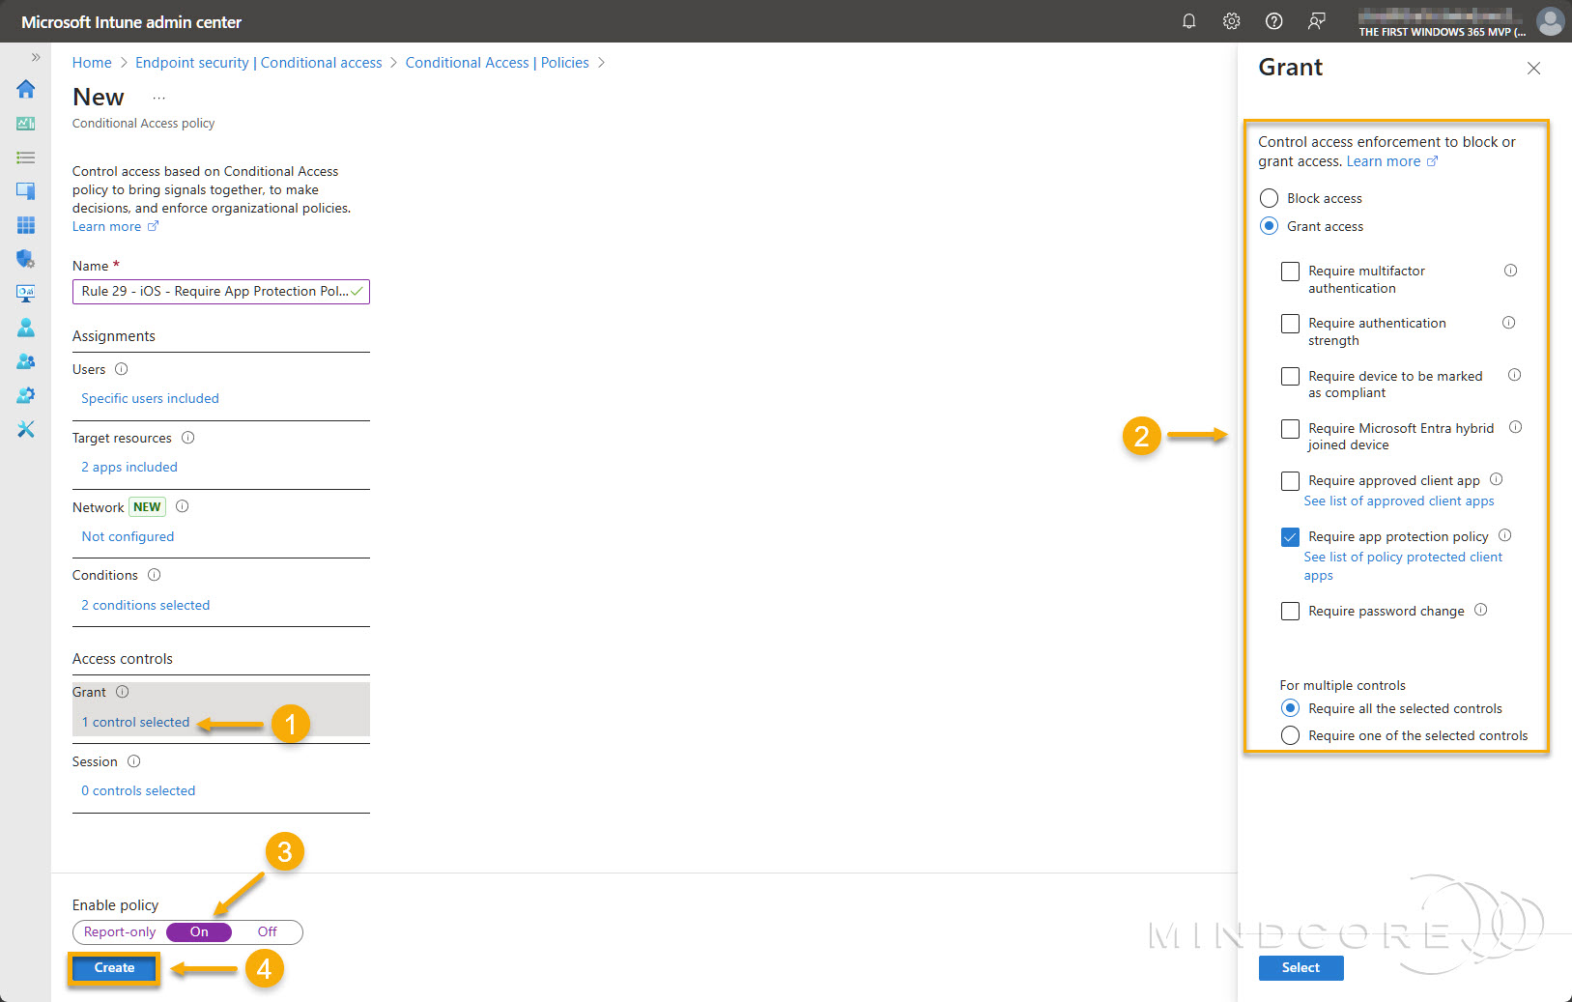Select the Endpoint security shield icon
The height and width of the screenshot is (1002, 1572).
(25, 258)
